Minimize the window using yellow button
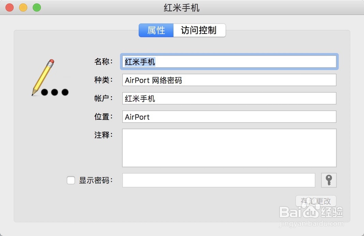364x236 pixels. (x=23, y=8)
